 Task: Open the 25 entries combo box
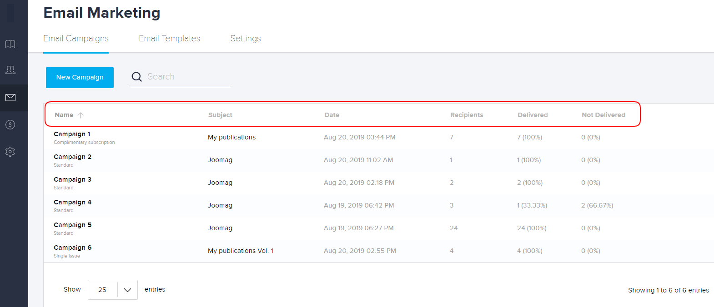(x=103, y=290)
